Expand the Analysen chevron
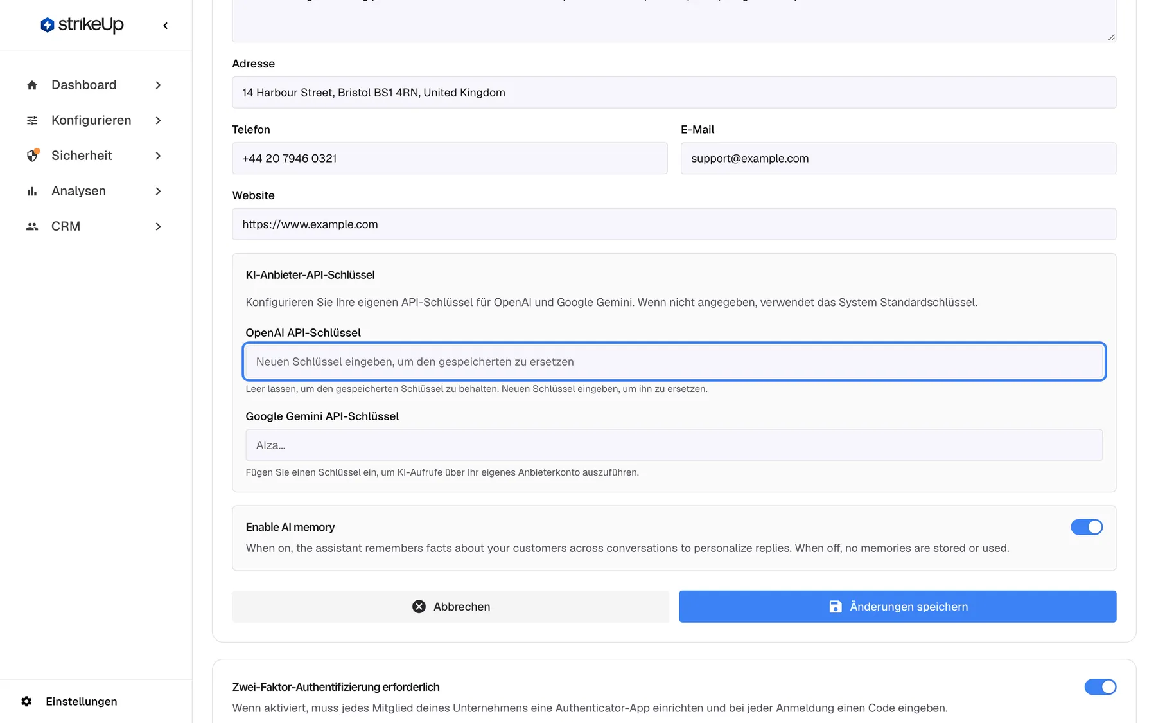 [158, 191]
